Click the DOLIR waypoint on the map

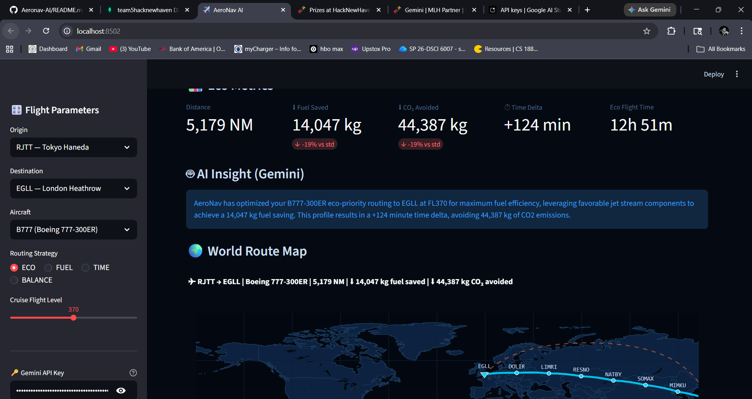(516, 373)
